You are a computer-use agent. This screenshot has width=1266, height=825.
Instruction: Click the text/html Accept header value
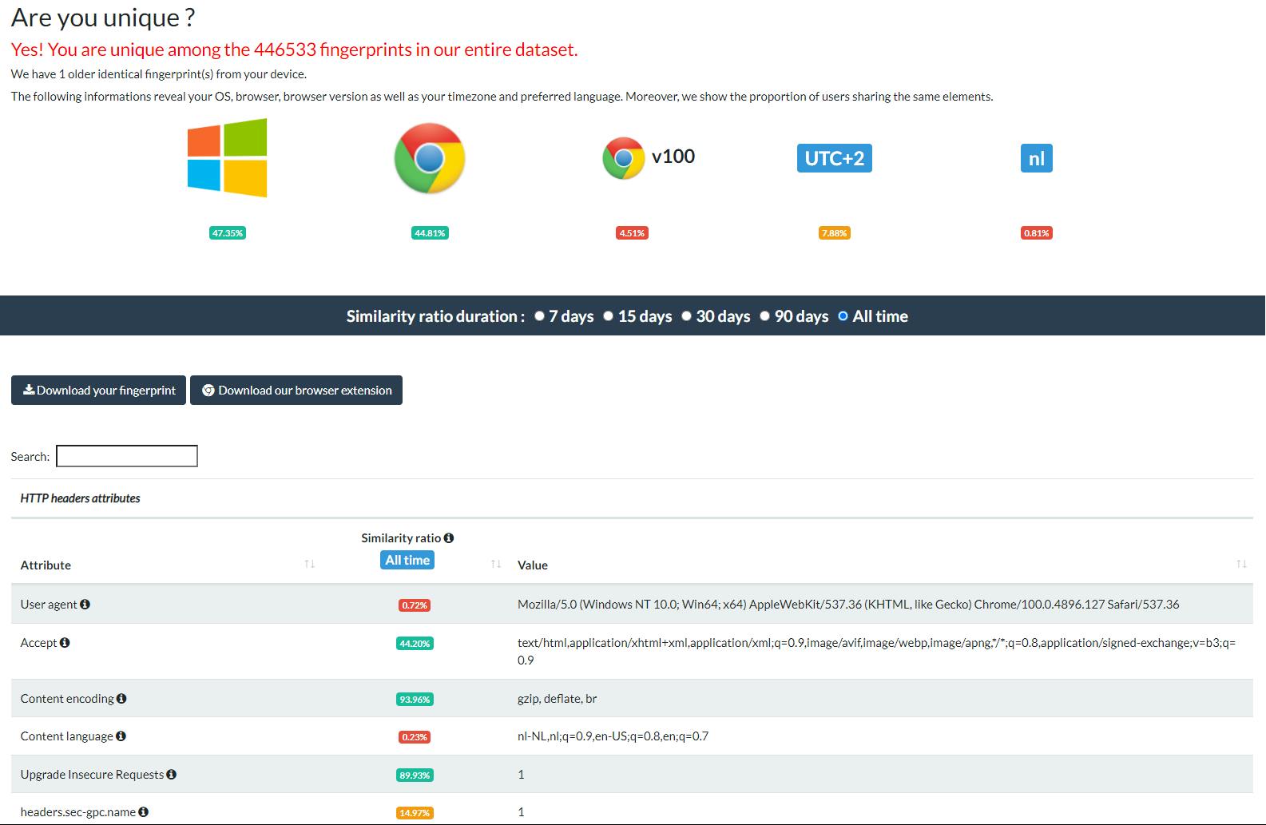coord(876,652)
